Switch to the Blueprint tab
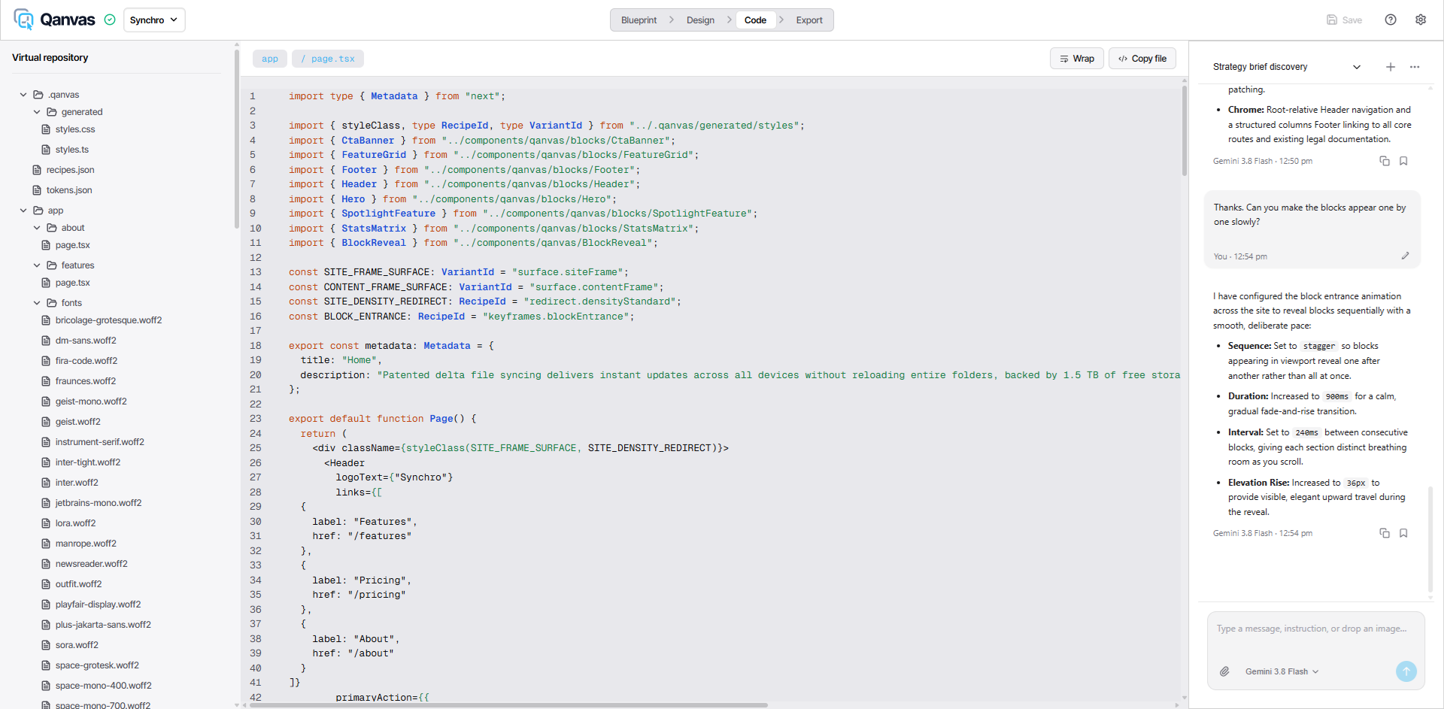Viewport: 1444px width, 709px height. click(x=639, y=20)
